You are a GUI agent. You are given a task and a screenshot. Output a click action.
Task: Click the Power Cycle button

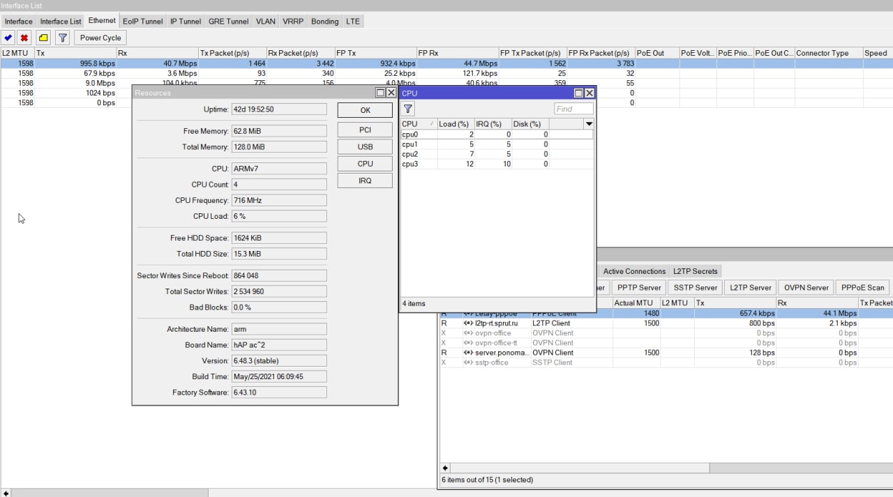click(x=100, y=38)
